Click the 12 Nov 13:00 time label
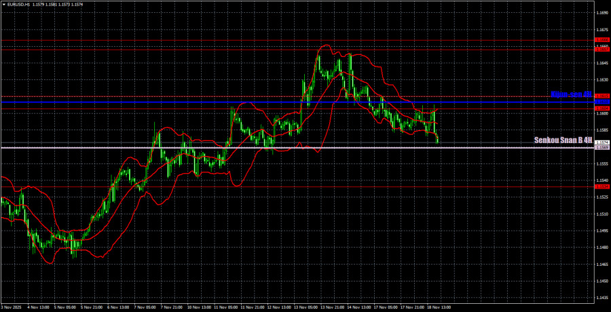The image size is (611, 312). (278, 308)
